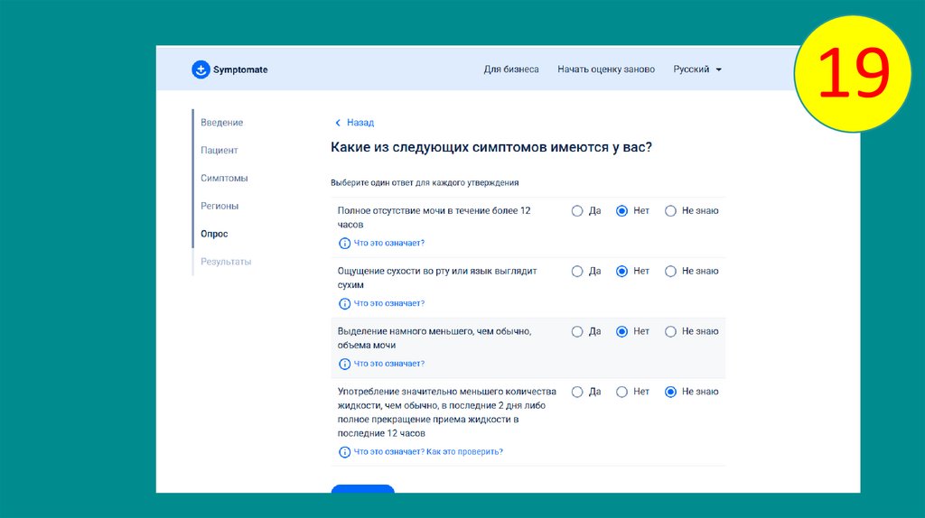
Task: Click the statement 'Выделение намного меньшего, чем обычно, объема мочи'
Action: pos(434,338)
